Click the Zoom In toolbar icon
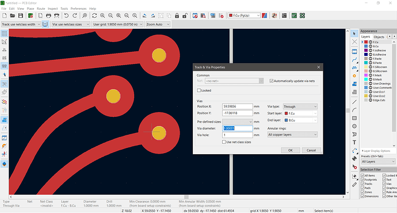This screenshot has height=213, width=397. click(102, 16)
